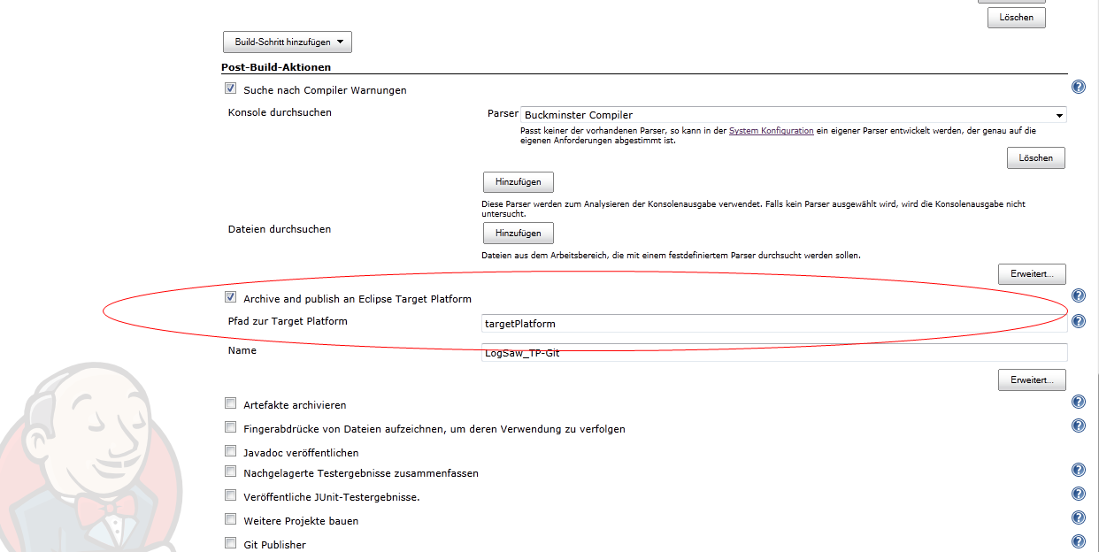The height and width of the screenshot is (552, 1099).
Task: Enable Weitere Projekte bauen checkbox
Action: click(x=231, y=519)
